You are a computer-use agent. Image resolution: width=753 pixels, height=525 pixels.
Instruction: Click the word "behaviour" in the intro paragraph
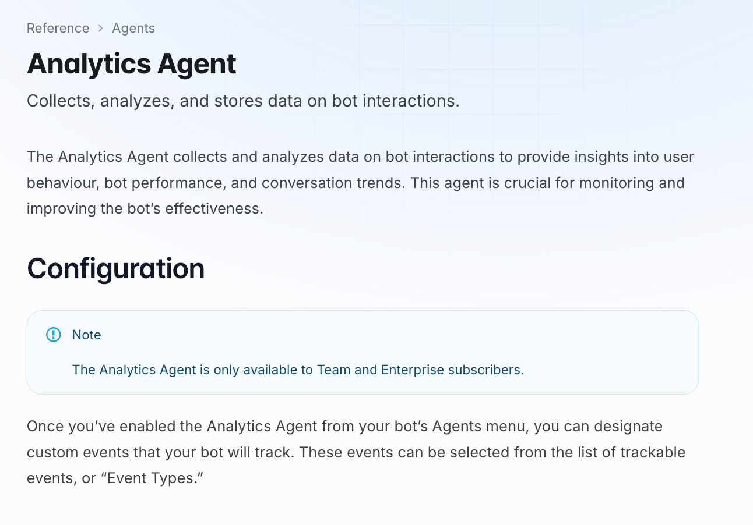tap(61, 183)
